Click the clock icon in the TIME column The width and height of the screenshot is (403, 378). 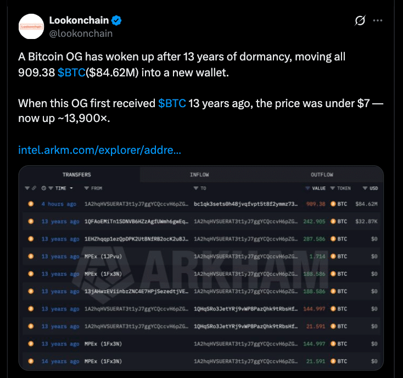[44, 188]
